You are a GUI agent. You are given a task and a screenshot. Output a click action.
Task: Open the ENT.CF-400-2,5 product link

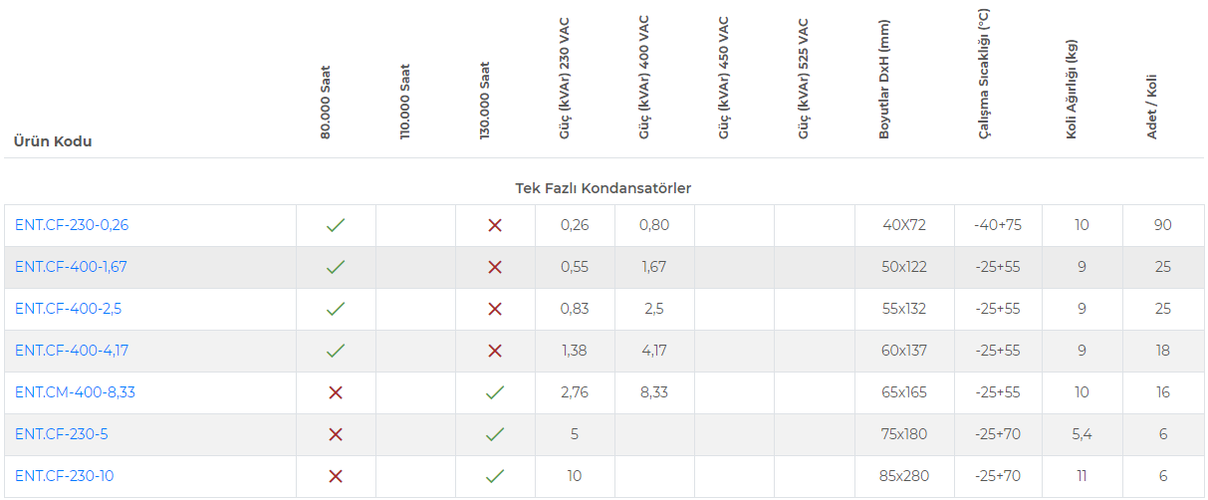[68, 309]
